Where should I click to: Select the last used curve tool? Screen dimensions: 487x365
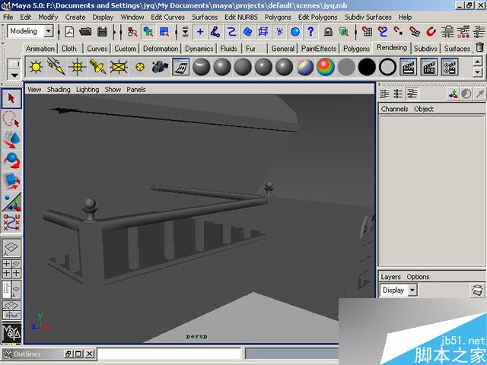click(x=11, y=222)
